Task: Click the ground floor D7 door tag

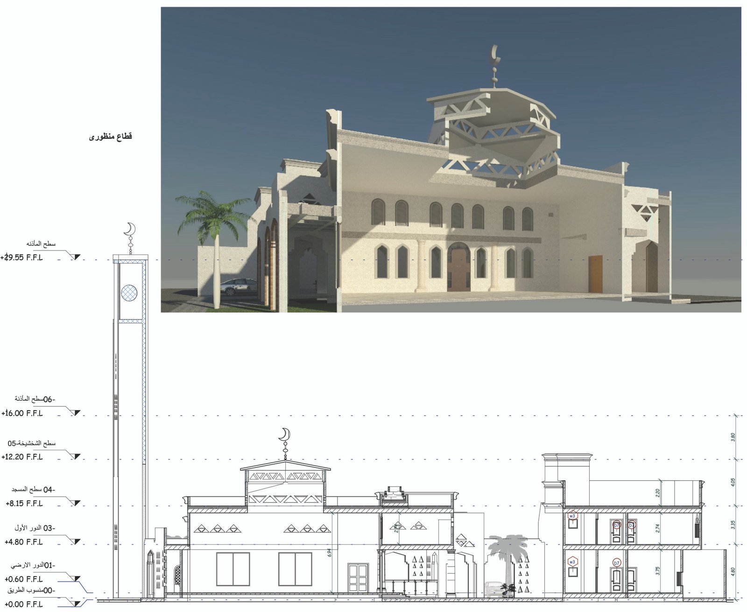Action: pos(617,563)
